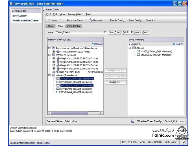
Task: Click binoculars icon in Member Selection List
Action: tap(93, 44)
